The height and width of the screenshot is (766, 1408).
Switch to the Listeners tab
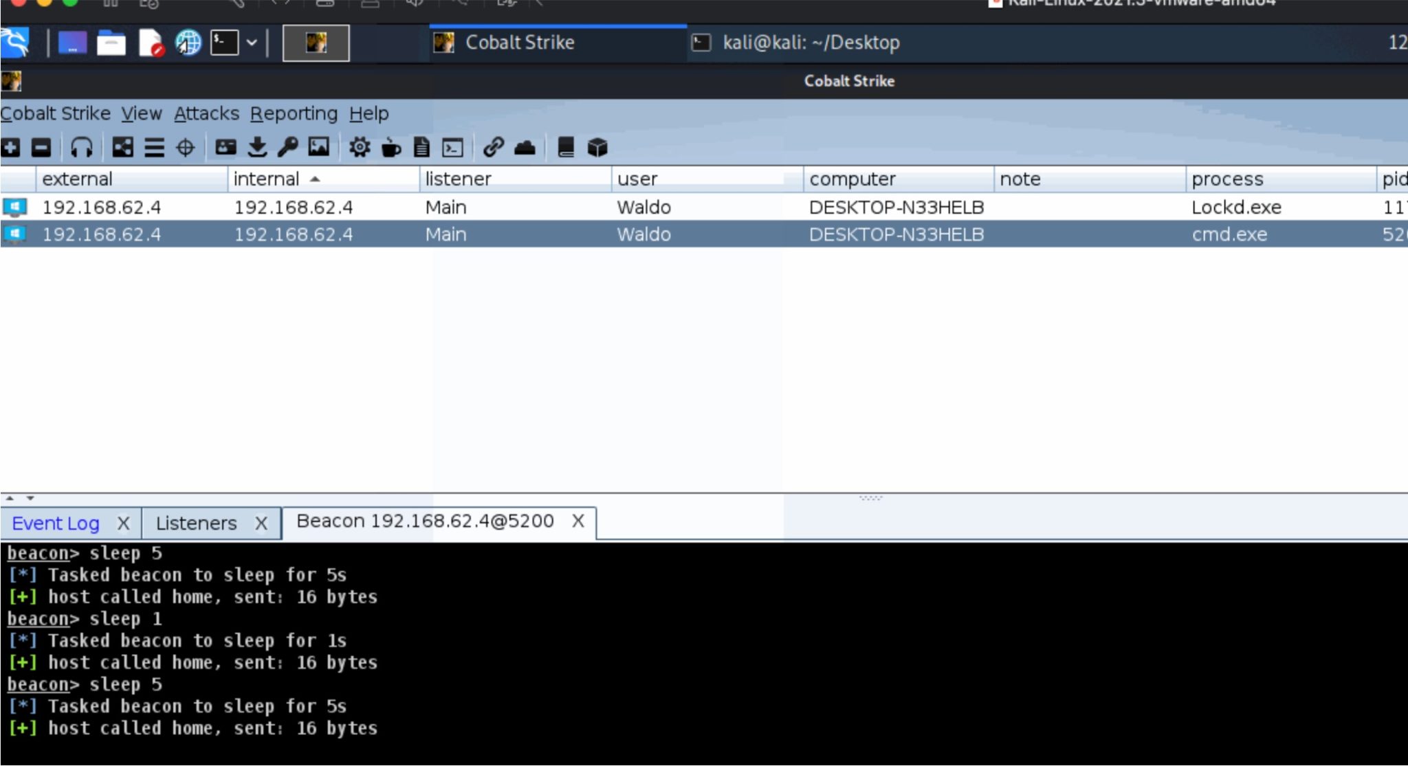click(x=196, y=523)
